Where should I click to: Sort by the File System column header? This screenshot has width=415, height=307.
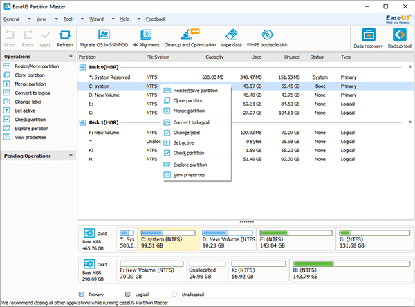(x=166, y=57)
